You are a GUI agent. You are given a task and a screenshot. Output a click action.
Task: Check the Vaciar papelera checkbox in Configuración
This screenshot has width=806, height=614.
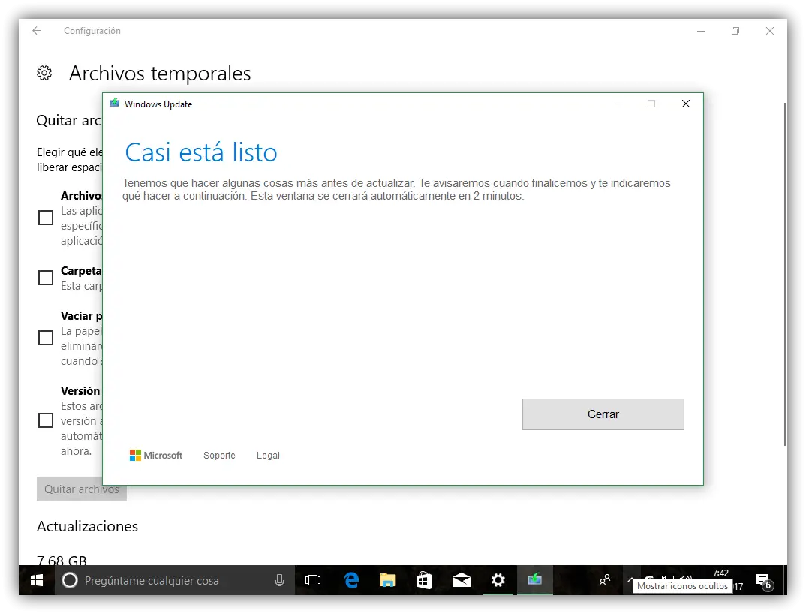[46, 338]
